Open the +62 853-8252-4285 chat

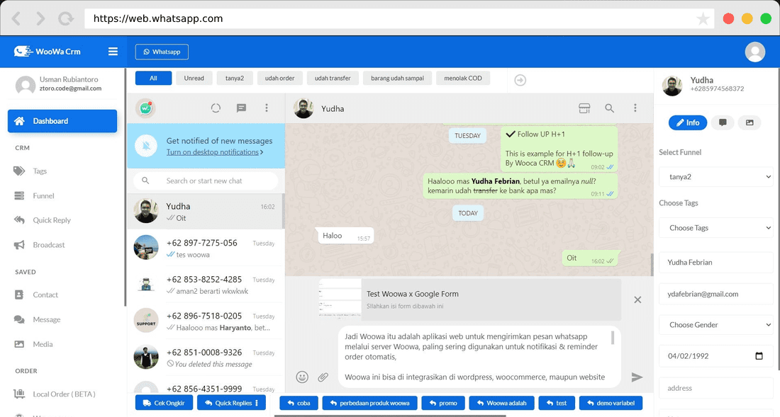[x=205, y=285]
